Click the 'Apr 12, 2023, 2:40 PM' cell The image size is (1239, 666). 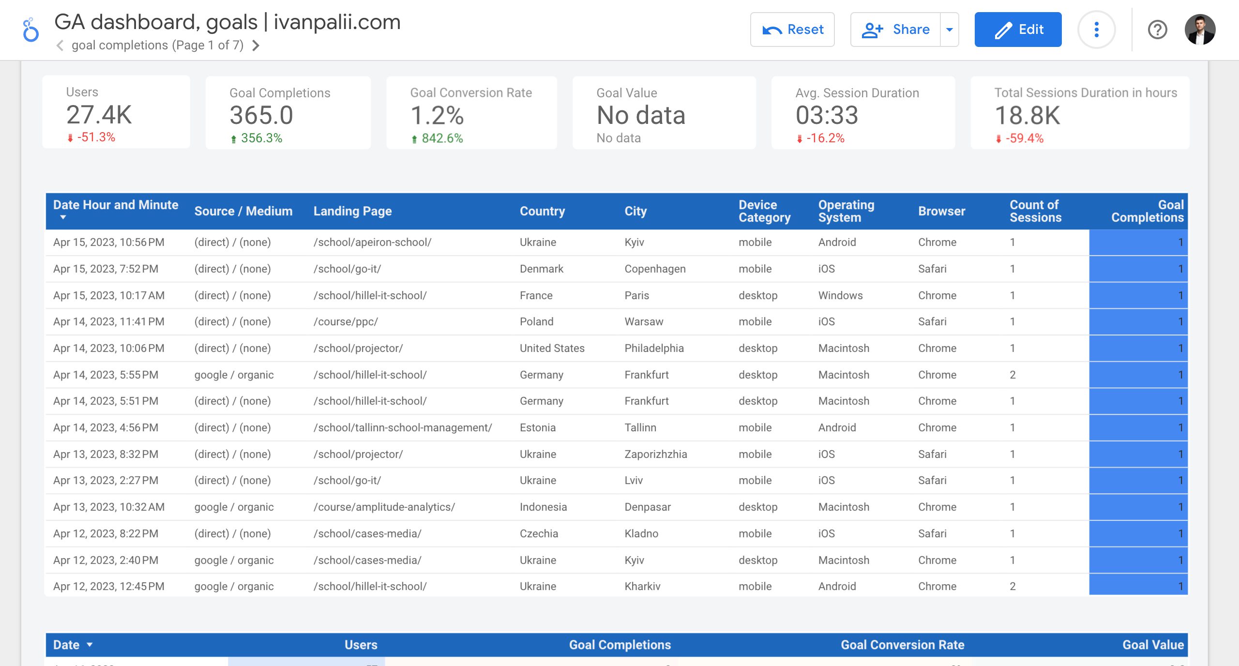(x=106, y=560)
